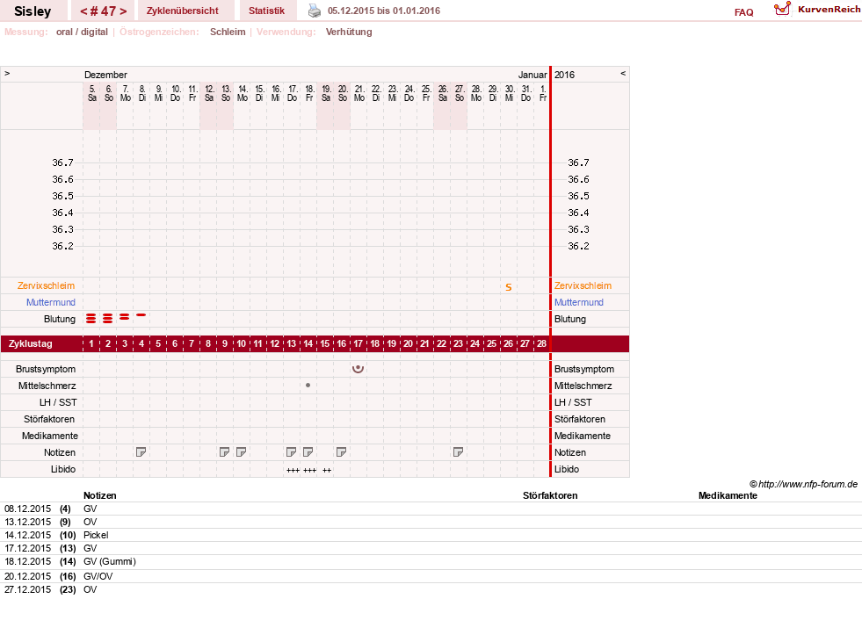862x635 pixels.
Task: Open the KurvenReich logo icon
Action: click(x=782, y=9)
